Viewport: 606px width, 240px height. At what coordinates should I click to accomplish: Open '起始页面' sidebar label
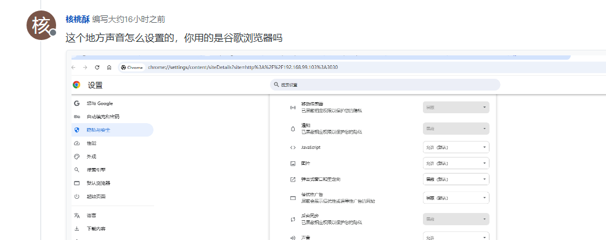pos(96,196)
